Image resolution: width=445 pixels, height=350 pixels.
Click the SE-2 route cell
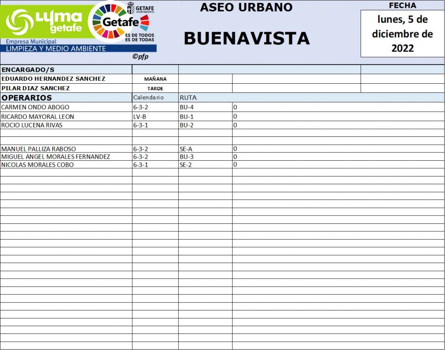pyautogui.click(x=186, y=165)
